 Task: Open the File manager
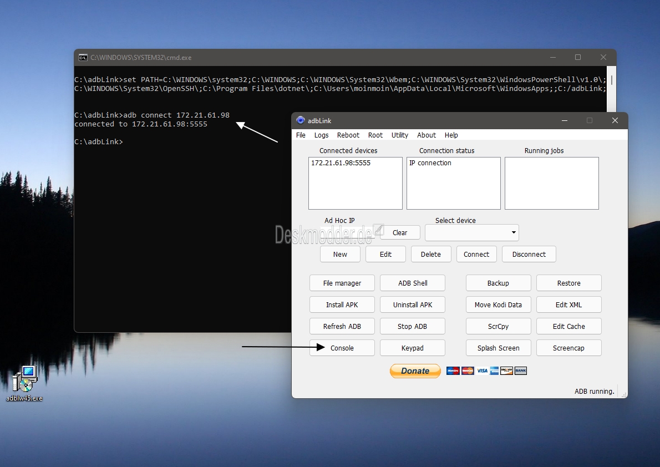click(342, 283)
